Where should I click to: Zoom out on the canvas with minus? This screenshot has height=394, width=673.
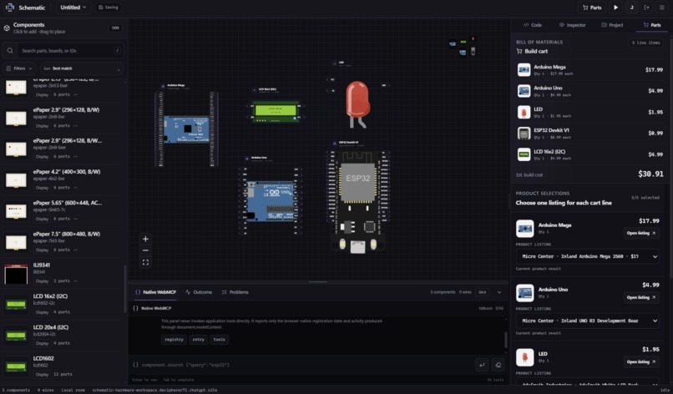145,250
